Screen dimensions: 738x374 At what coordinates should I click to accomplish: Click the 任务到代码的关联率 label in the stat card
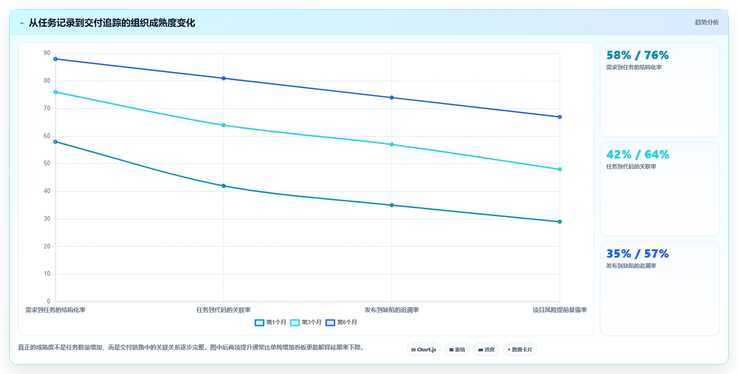pos(631,167)
